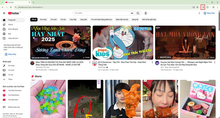Screen dimensions: 220x118
Task: Open options for Hạt Mưa Vương Vấn playlist
Action: (x=215, y=62)
